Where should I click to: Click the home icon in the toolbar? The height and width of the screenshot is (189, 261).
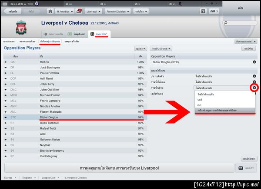(x=50, y=11)
